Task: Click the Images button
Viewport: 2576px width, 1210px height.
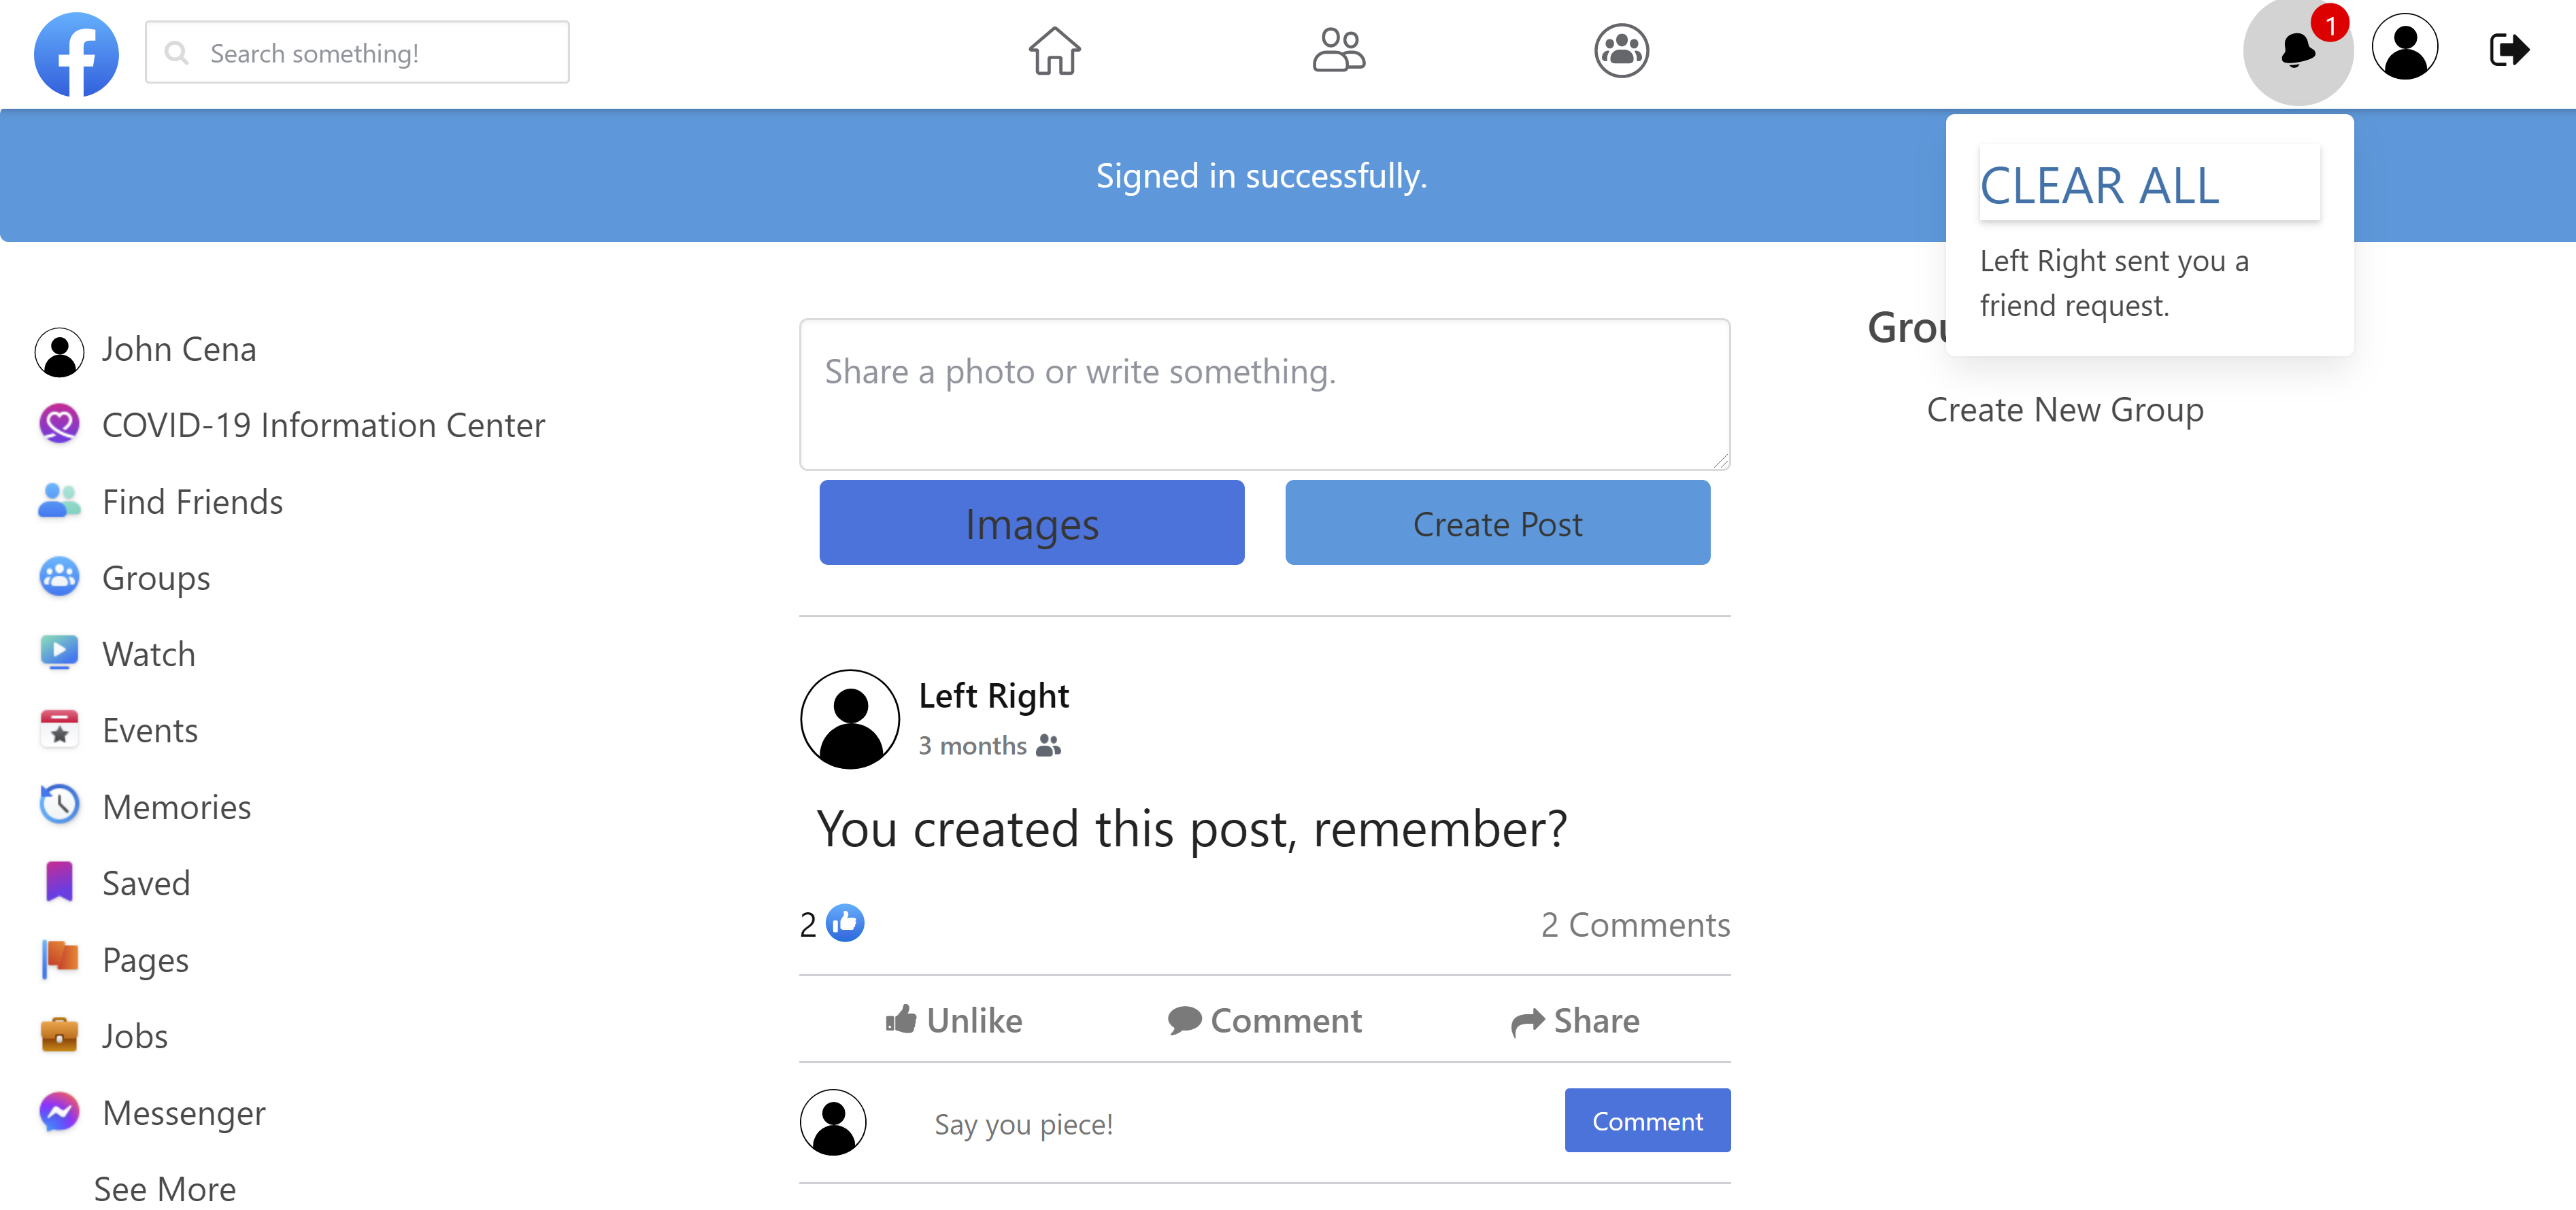Action: (1031, 523)
